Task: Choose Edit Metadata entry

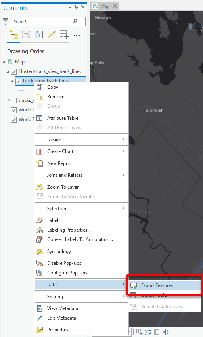Action: point(82,318)
